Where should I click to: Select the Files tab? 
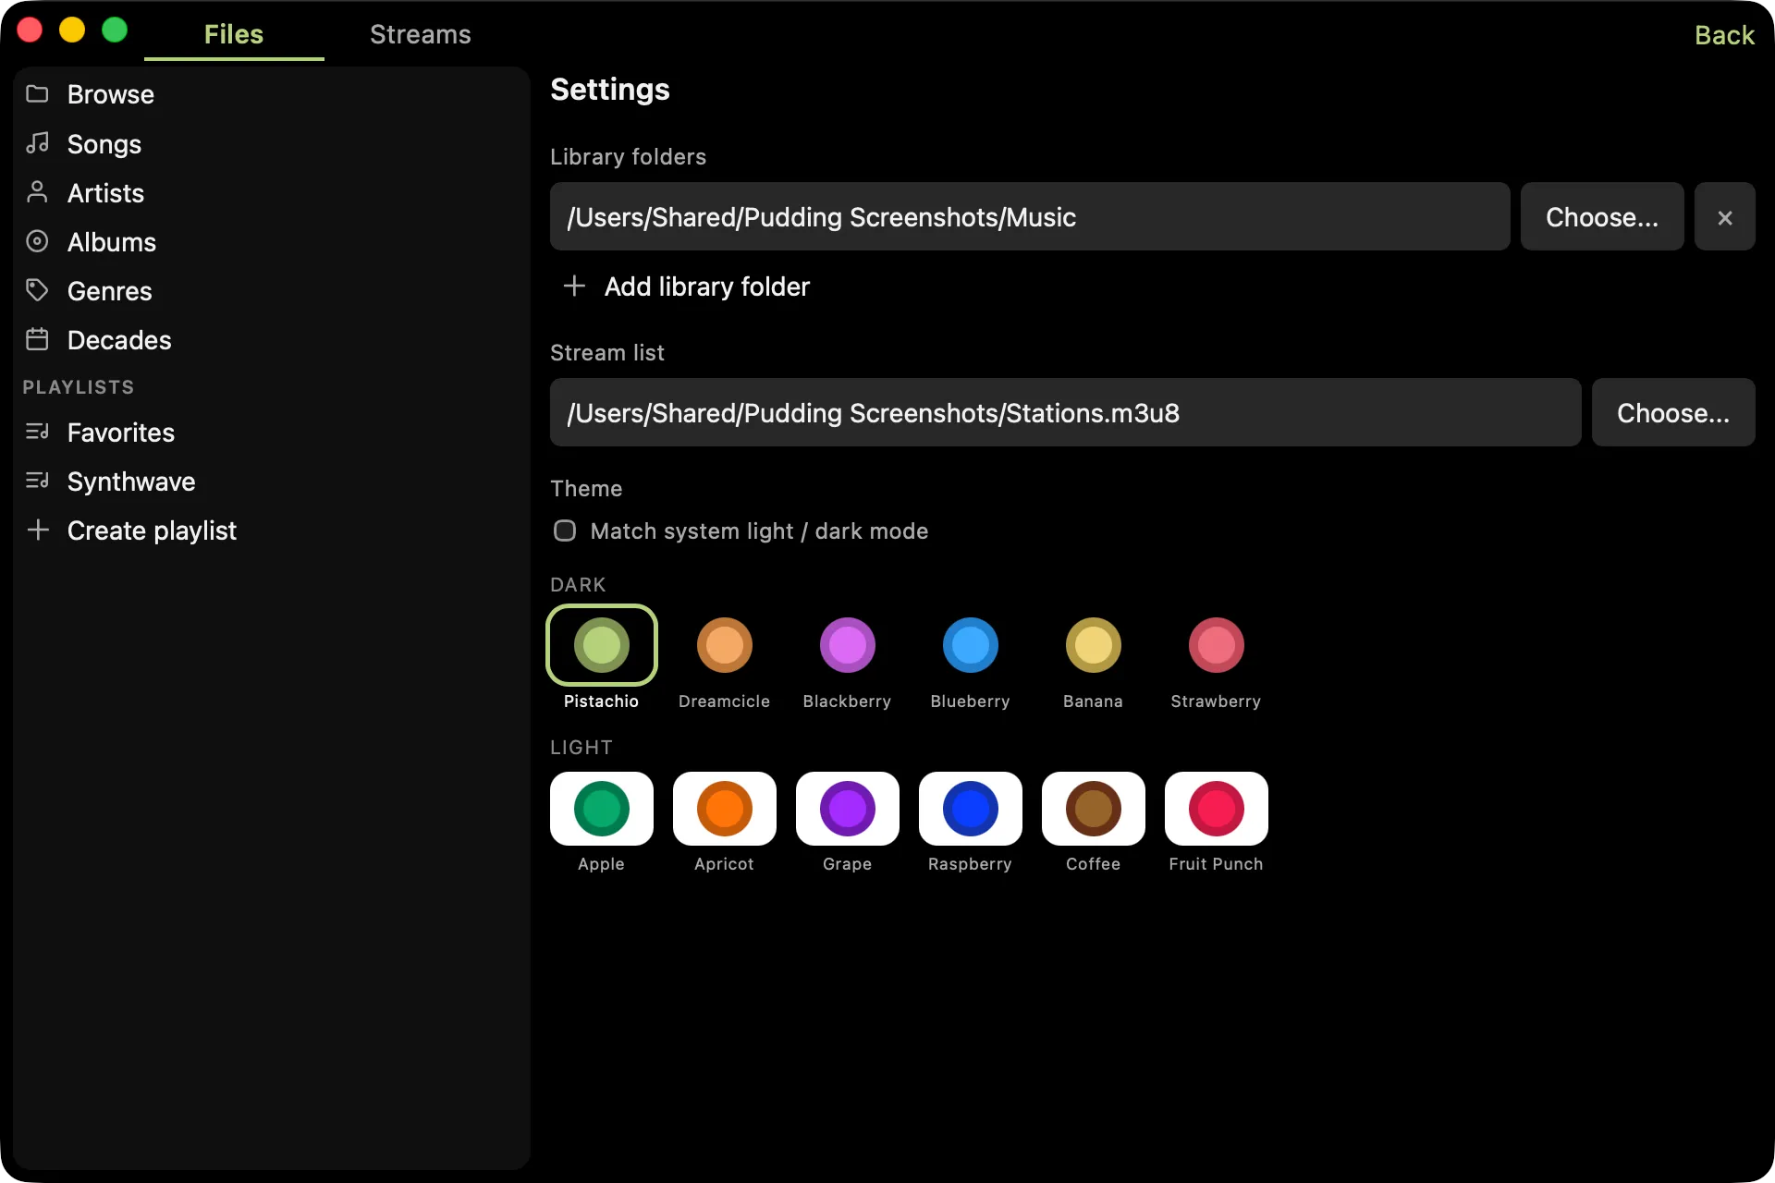(x=234, y=34)
